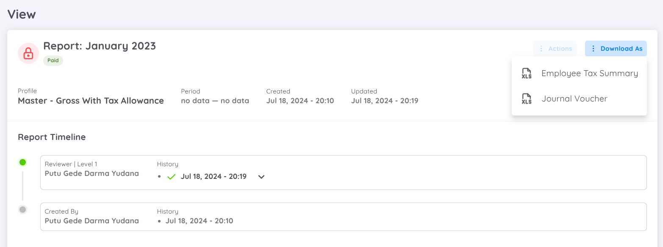Image resolution: width=663 pixels, height=247 pixels.
Task: Collapse the Jul 18 - 20:19 history entry
Action: pos(261,177)
